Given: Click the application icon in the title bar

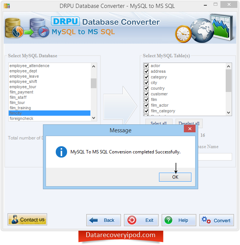Looking at the screenshot, I should (7, 6).
